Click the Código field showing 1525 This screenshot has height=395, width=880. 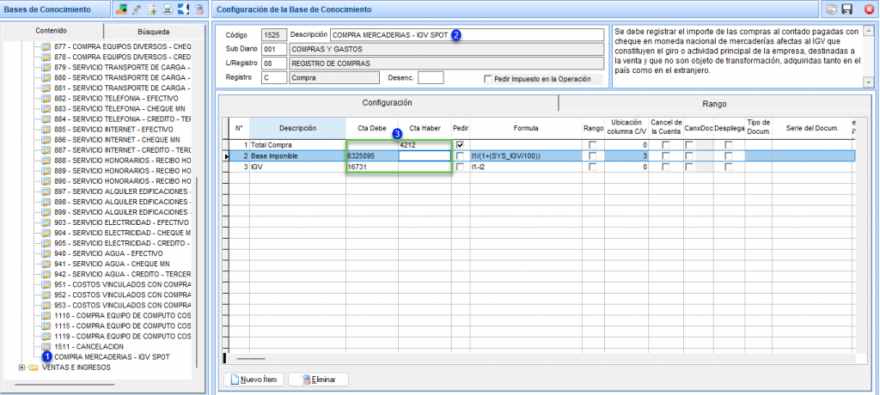(274, 35)
